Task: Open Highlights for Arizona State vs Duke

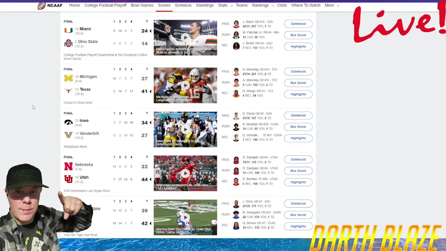Action: (298, 226)
